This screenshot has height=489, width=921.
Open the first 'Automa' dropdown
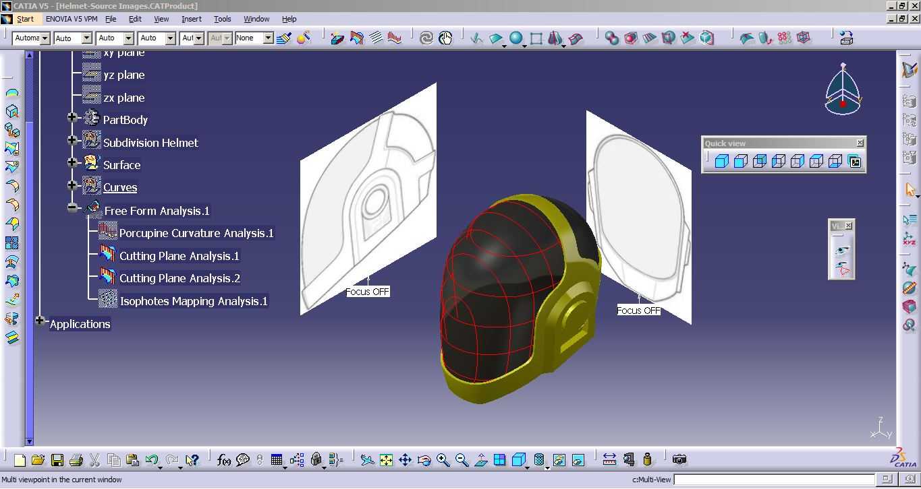[x=45, y=38]
